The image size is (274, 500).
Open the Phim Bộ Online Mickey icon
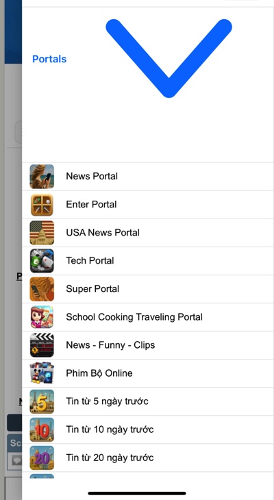[x=42, y=373]
